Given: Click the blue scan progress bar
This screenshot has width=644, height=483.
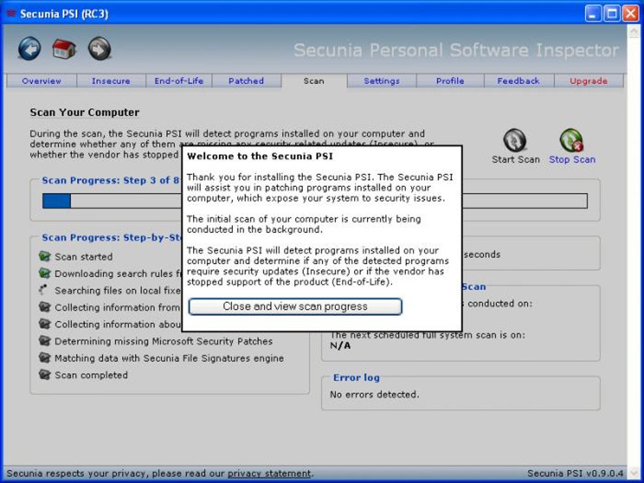Looking at the screenshot, I should point(56,201).
